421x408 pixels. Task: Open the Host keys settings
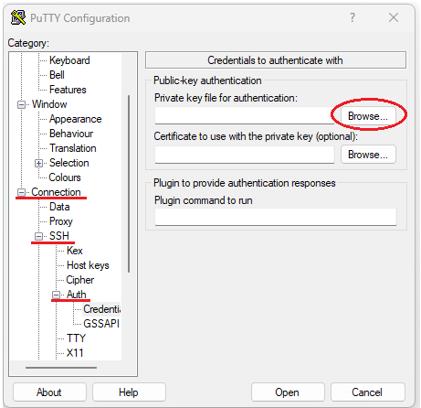[x=88, y=265]
